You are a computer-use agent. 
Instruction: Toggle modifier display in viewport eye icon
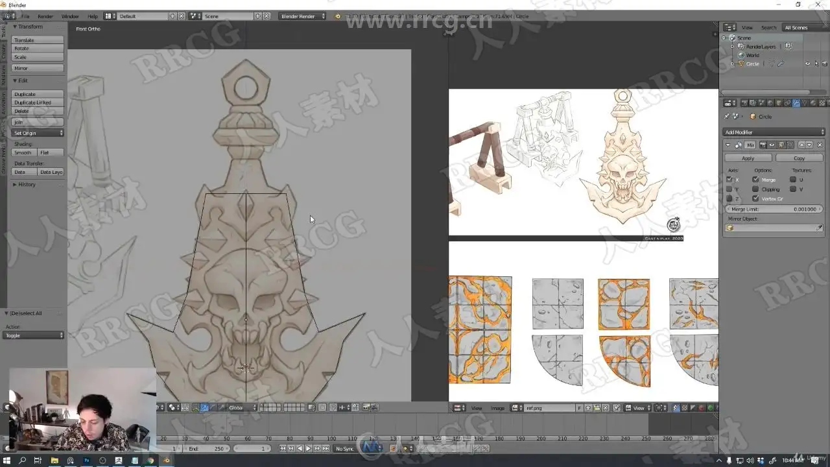click(772, 145)
